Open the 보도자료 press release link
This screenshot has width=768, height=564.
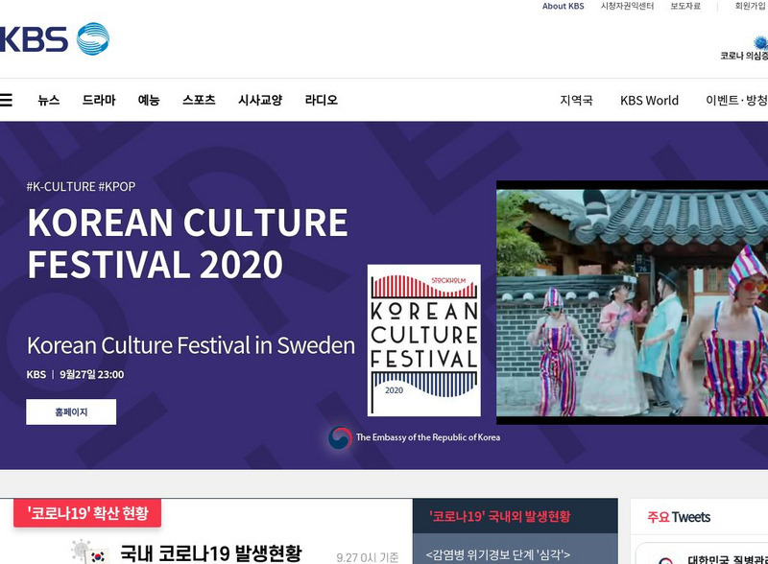pyautogui.click(x=684, y=8)
